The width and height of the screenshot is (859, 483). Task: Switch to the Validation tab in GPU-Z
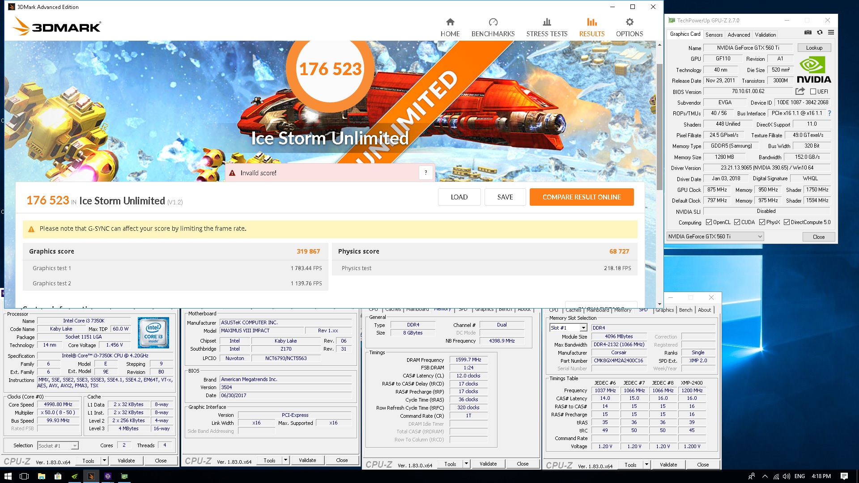765,35
